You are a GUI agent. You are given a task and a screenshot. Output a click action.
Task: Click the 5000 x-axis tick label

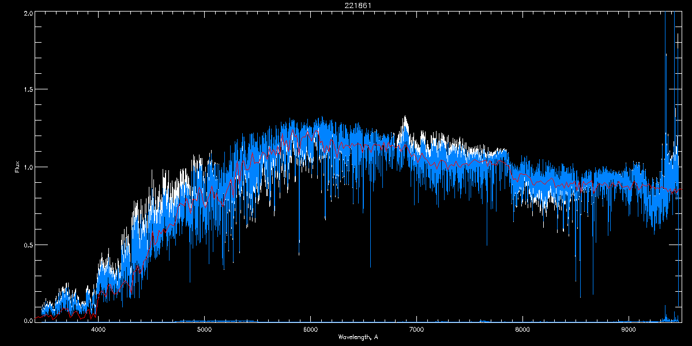(x=204, y=330)
